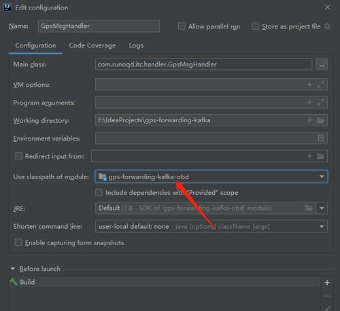Browse Working directory with folder icon
The image size is (340, 311).
320,120
